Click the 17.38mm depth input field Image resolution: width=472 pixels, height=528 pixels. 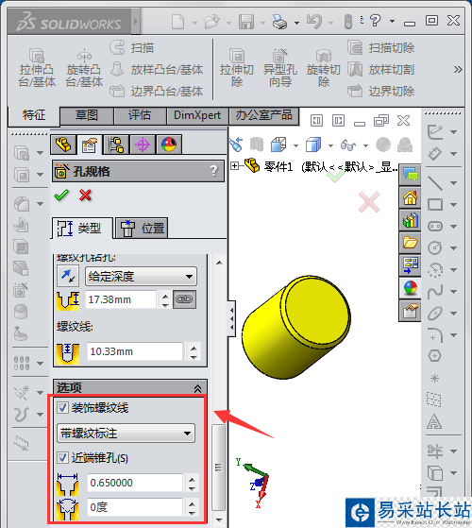pyautogui.click(x=121, y=299)
